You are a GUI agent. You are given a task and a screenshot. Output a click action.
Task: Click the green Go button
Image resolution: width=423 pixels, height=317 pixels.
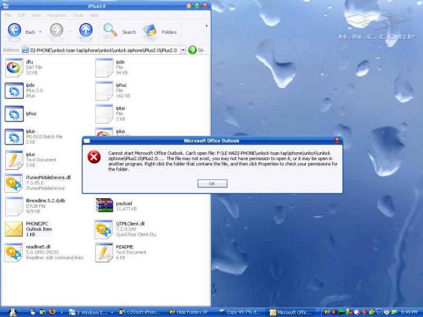[x=192, y=50]
